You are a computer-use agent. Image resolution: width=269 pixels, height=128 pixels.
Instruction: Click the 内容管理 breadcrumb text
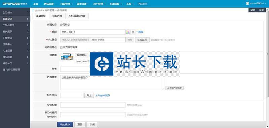[x=49, y=11]
